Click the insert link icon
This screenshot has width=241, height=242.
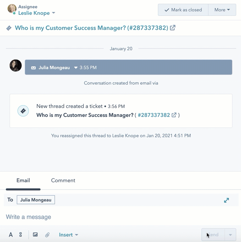click(x=21, y=235)
